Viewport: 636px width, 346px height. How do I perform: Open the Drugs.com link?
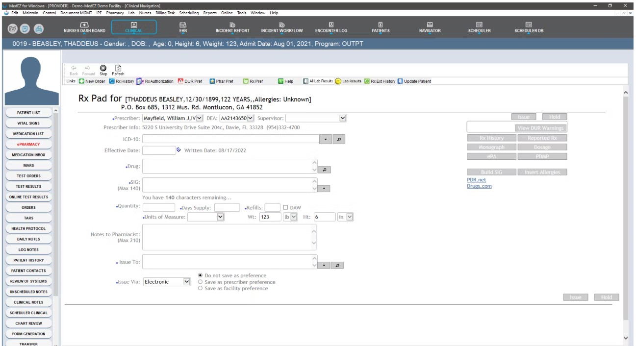tap(479, 186)
